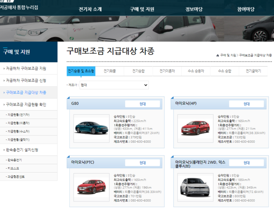This screenshot has width=274, height=208.
Task: Expand 완속충전기 설치신청 sidebar section
Action: click(22, 150)
